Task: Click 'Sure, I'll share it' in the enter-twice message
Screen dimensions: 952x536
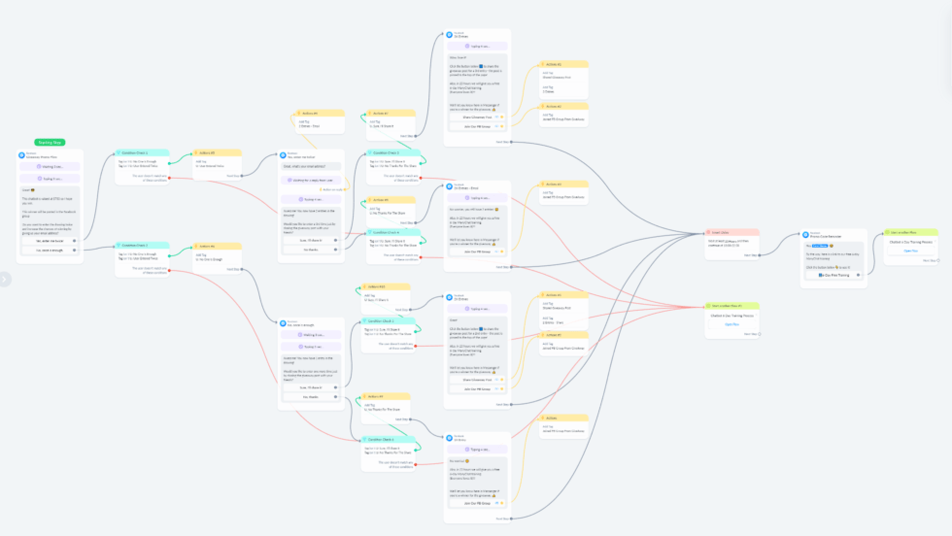Action: tap(311, 241)
